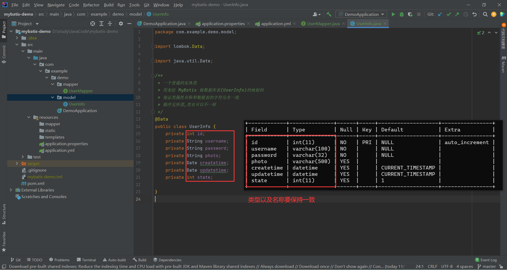Go to next highlighted problem arrow

496,33
